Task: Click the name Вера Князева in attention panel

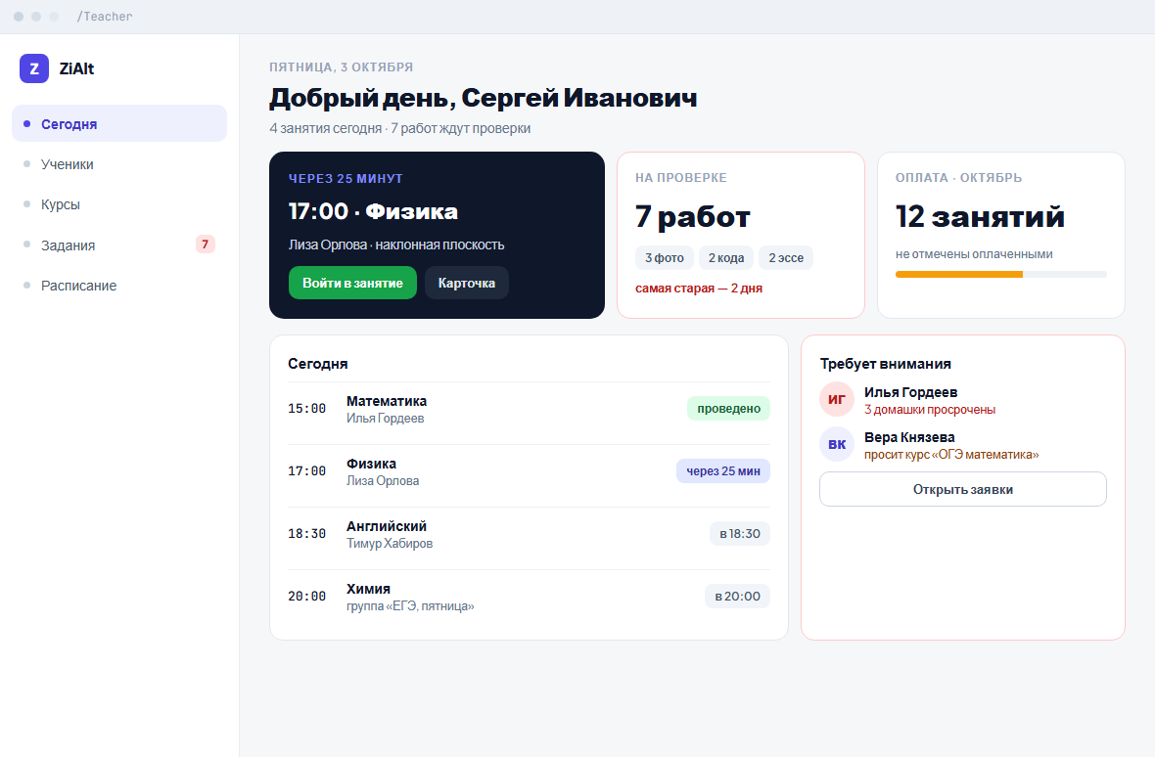Action: click(909, 437)
